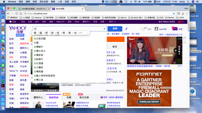Click the page vertical scrollbar

[x=189, y=26]
